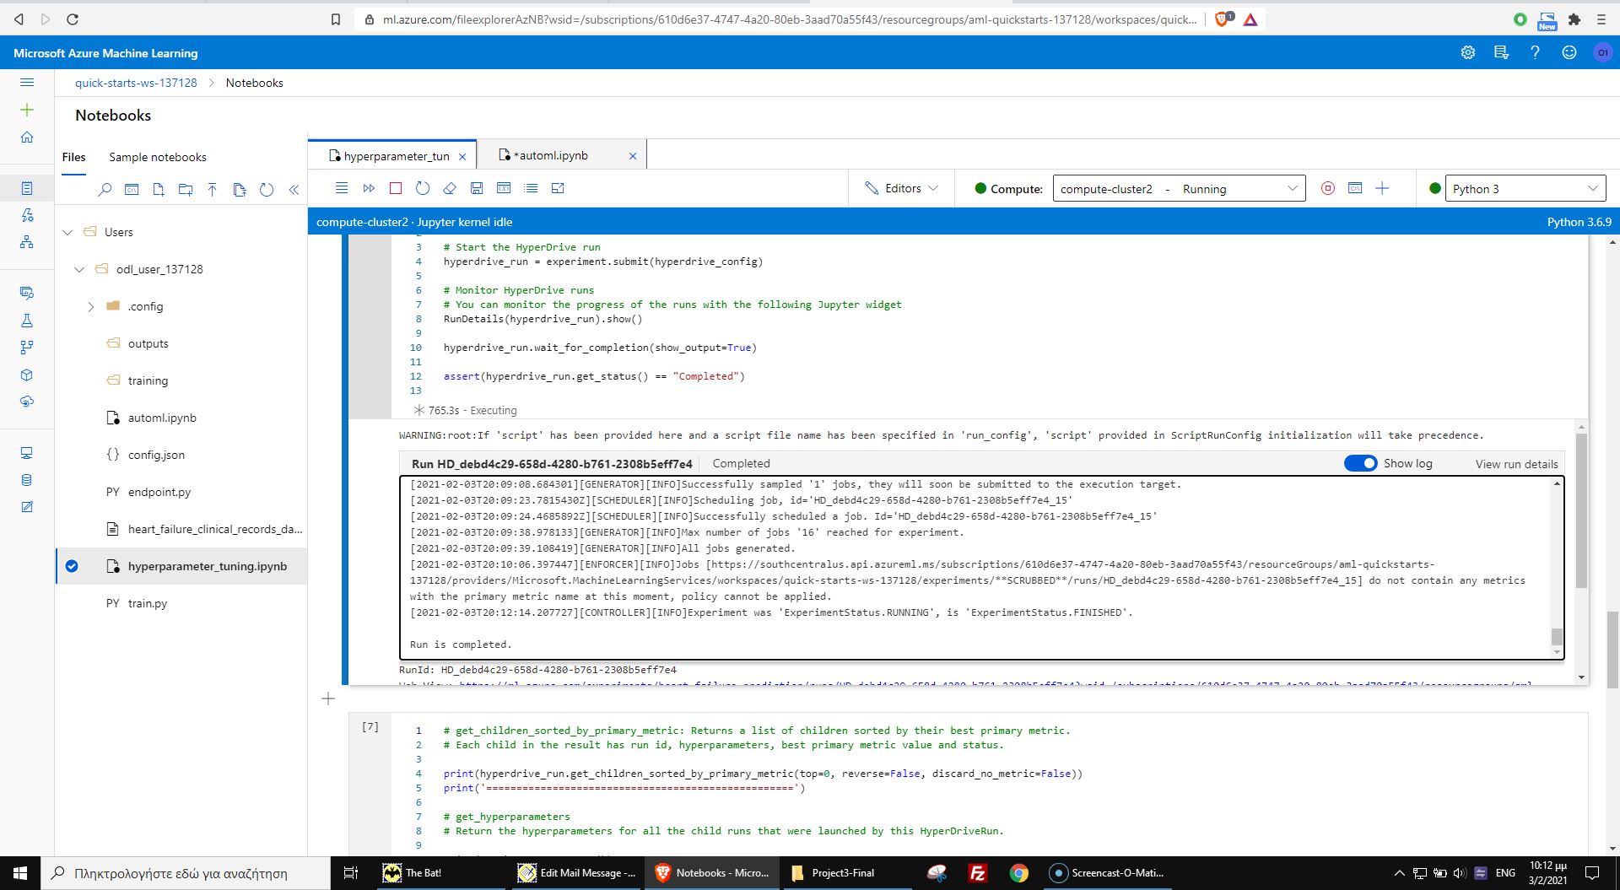Open train.py in file tree
Image resolution: width=1620 pixels, height=890 pixels.
coord(148,603)
